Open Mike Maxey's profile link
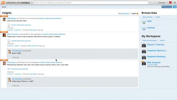 [11, 18]
